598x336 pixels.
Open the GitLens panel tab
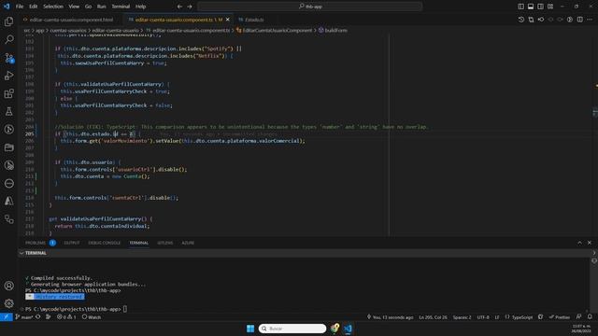click(165, 243)
